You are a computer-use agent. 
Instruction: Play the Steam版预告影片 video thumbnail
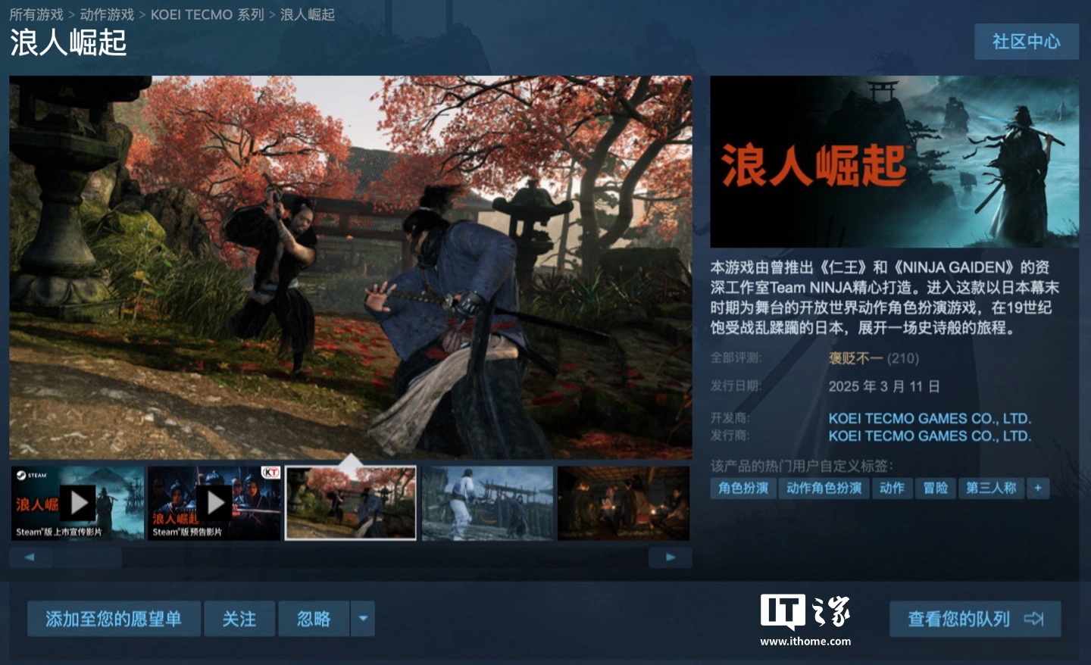(x=214, y=503)
